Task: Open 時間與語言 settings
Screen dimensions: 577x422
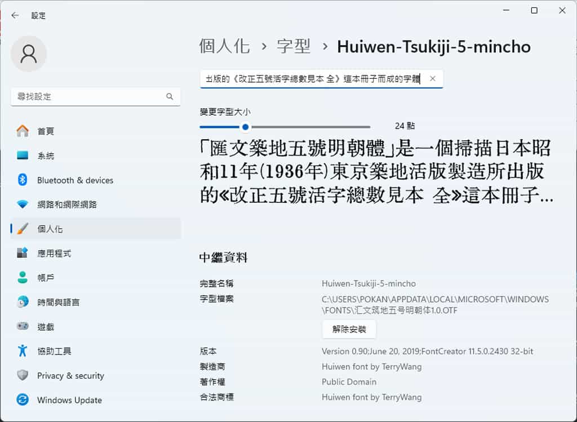Action: pyautogui.click(x=96, y=302)
